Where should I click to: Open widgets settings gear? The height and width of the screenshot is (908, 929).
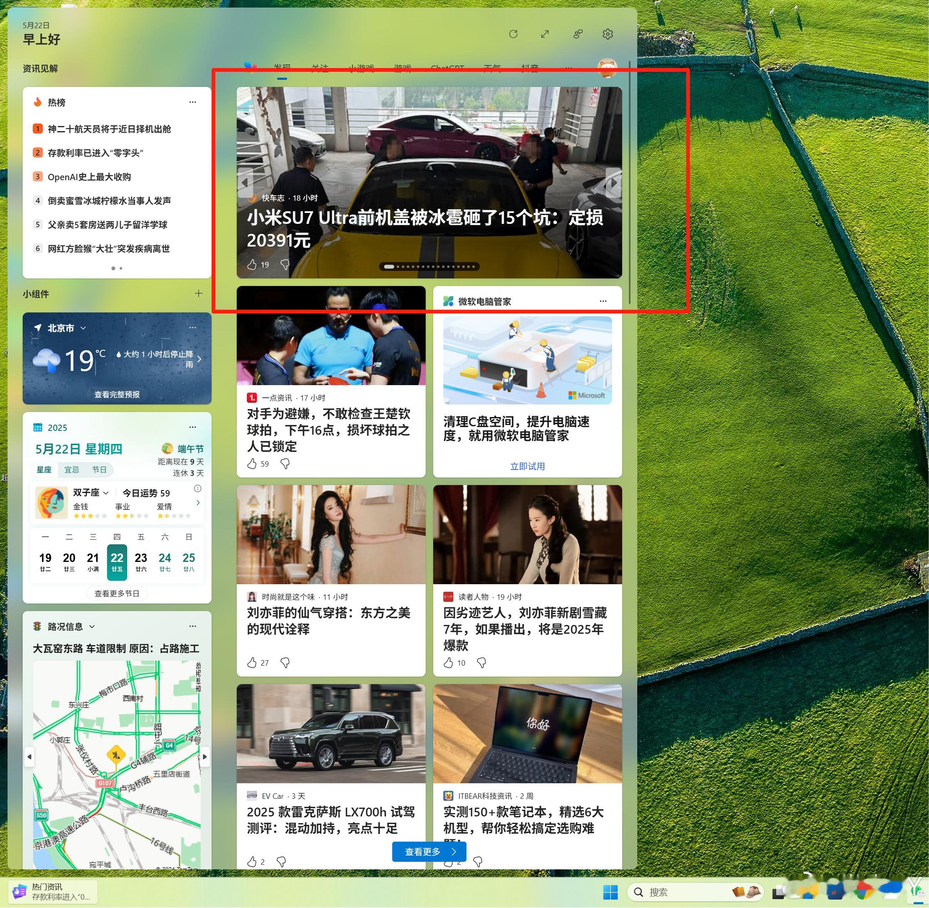(x=608, y=34)
